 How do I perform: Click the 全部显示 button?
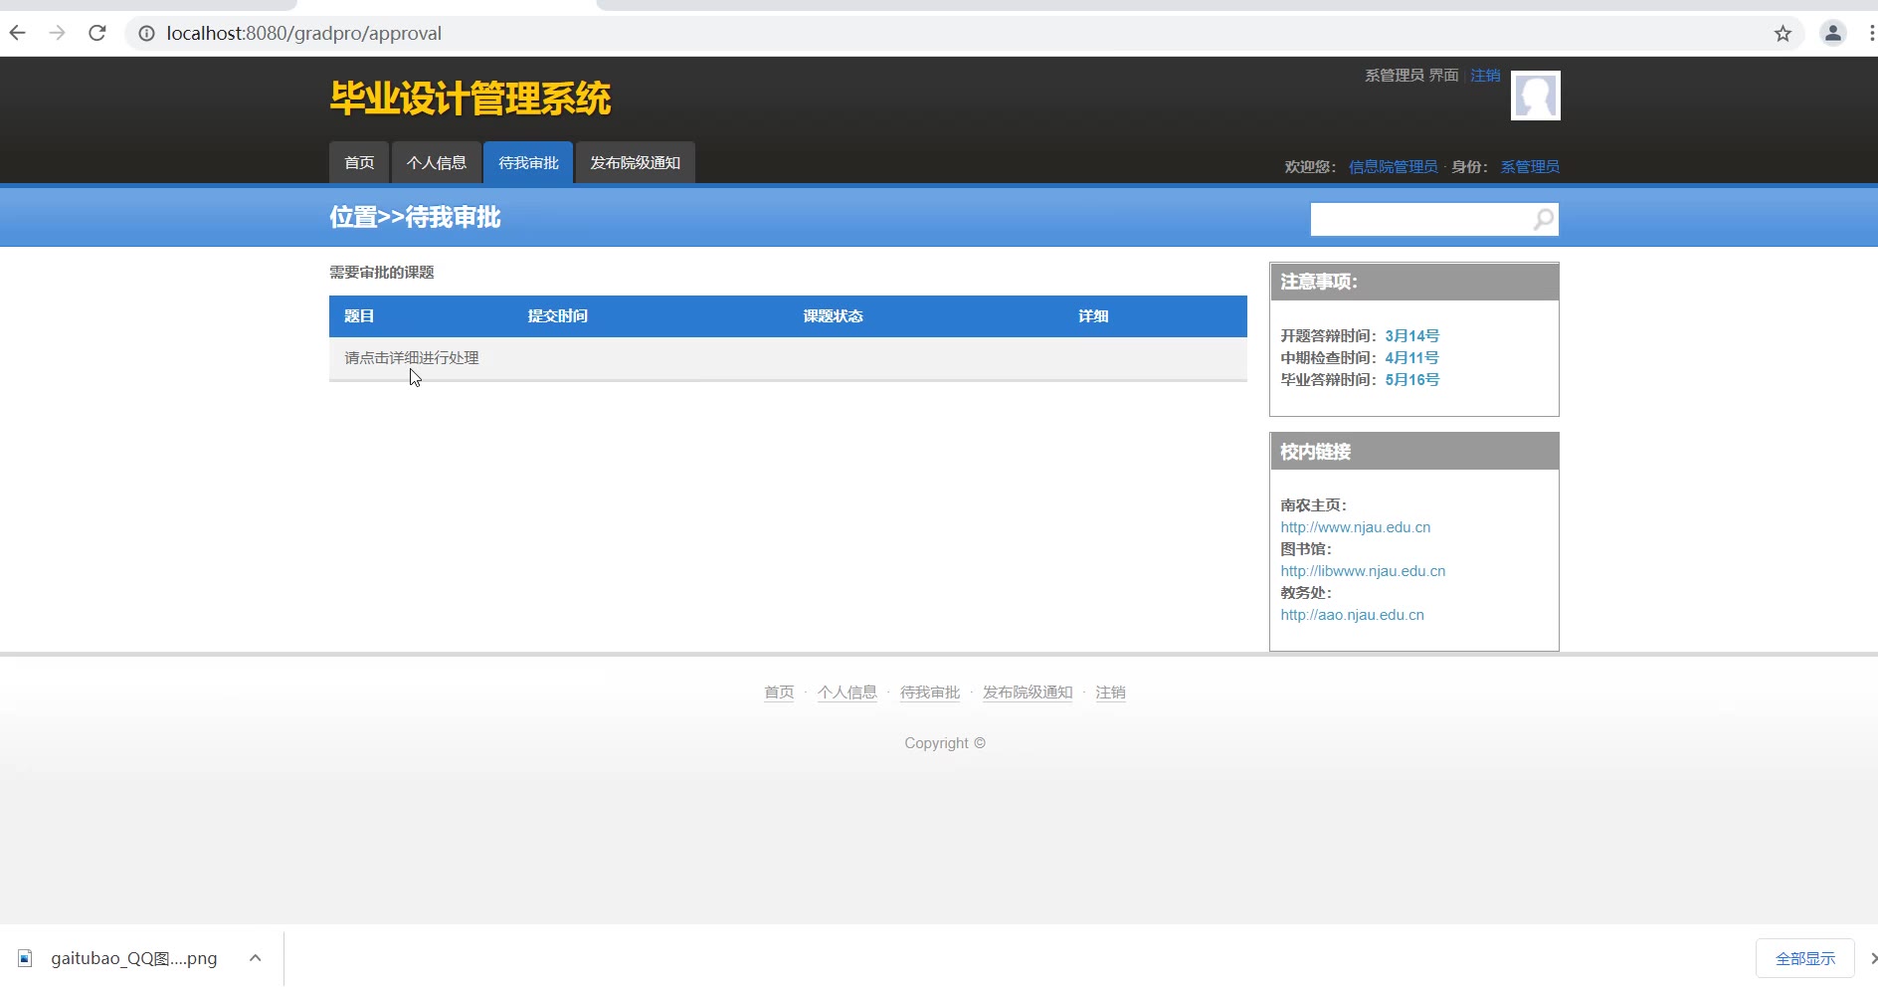pos(1804,958)
